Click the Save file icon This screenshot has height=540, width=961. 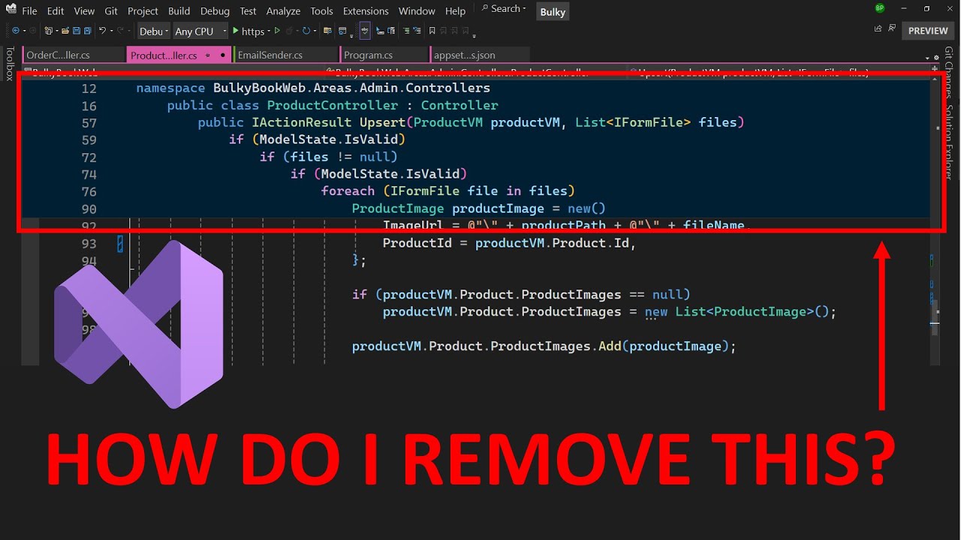[x=77, y=31]
